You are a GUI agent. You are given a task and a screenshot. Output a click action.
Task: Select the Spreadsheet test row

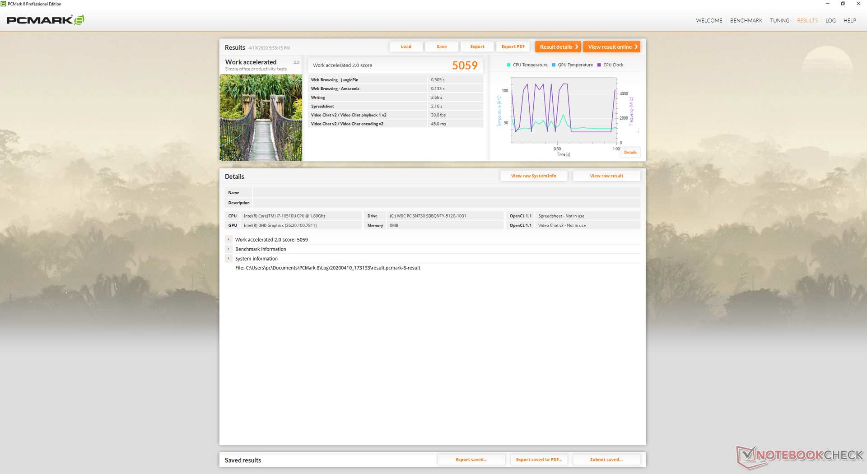[x=396, y=107]
